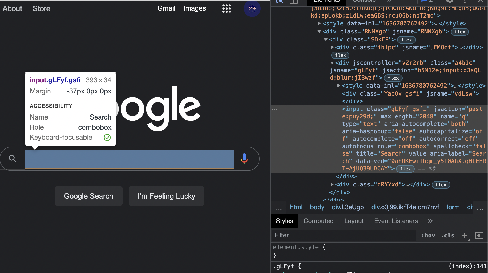The image size is (488, 273).
Task: Collapse the div RNNXgb node
Action: (319, 32)
